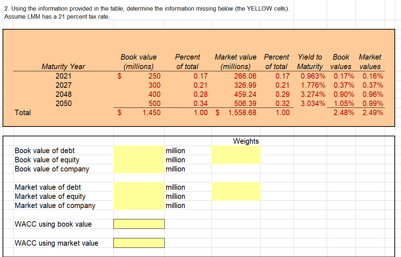Select the yellow book value Weights cell
The height and width of the screenshot is (257, 401).
(236, 155)
